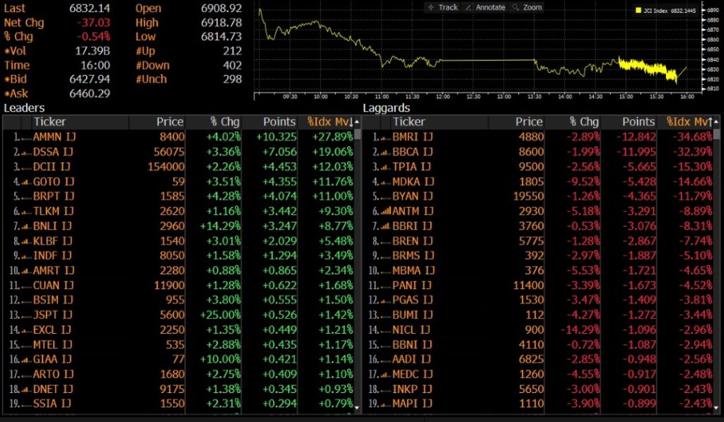Screen dimensions: 724x422
Task: Open the Vol field label in the summary
Action: click(16, 51)
